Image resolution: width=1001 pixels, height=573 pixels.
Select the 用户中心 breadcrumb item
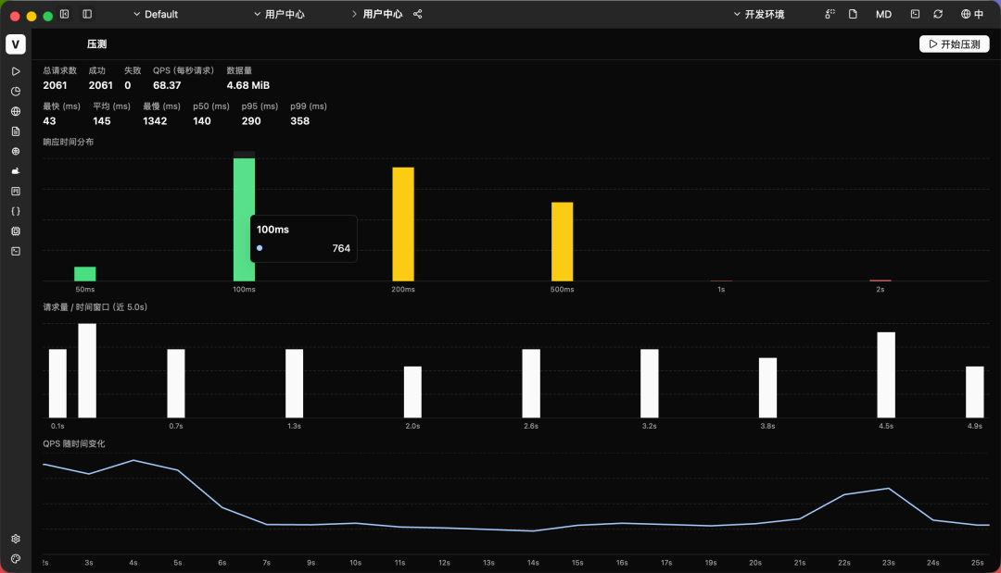point(383,14)
